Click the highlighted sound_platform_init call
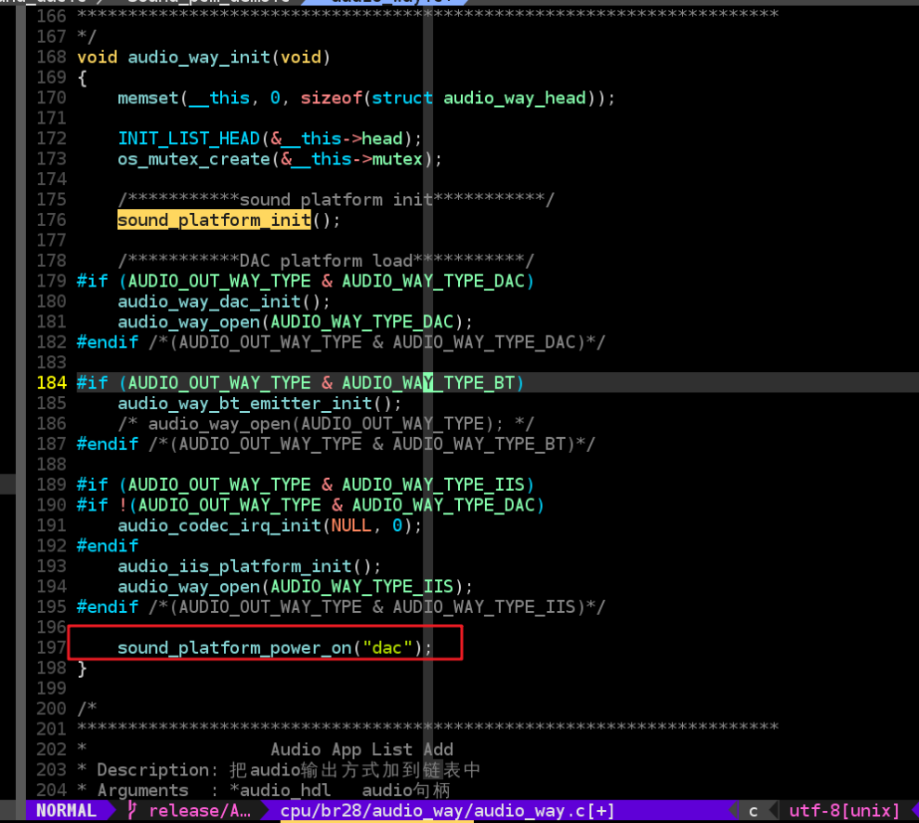Image resolution: width=919 pixels, height=823 pixels. (214, 220)
